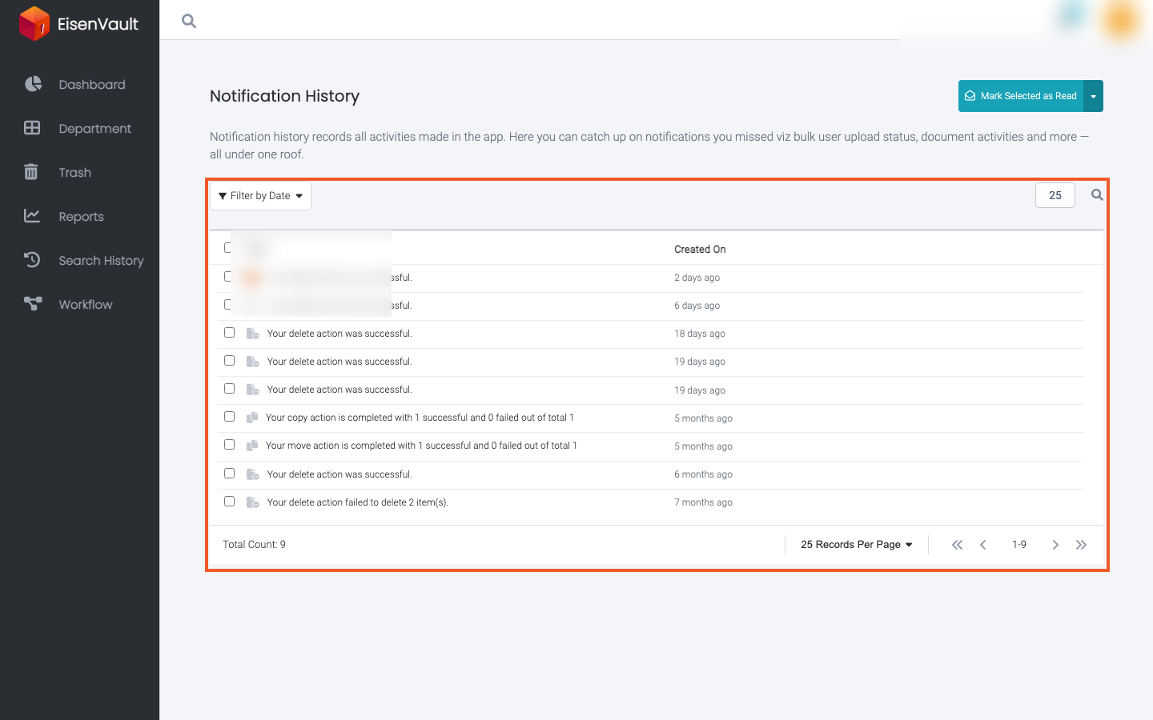The image size is (1153, 720).
Task: Go to the previous page of results
Action: click(983, 545)
